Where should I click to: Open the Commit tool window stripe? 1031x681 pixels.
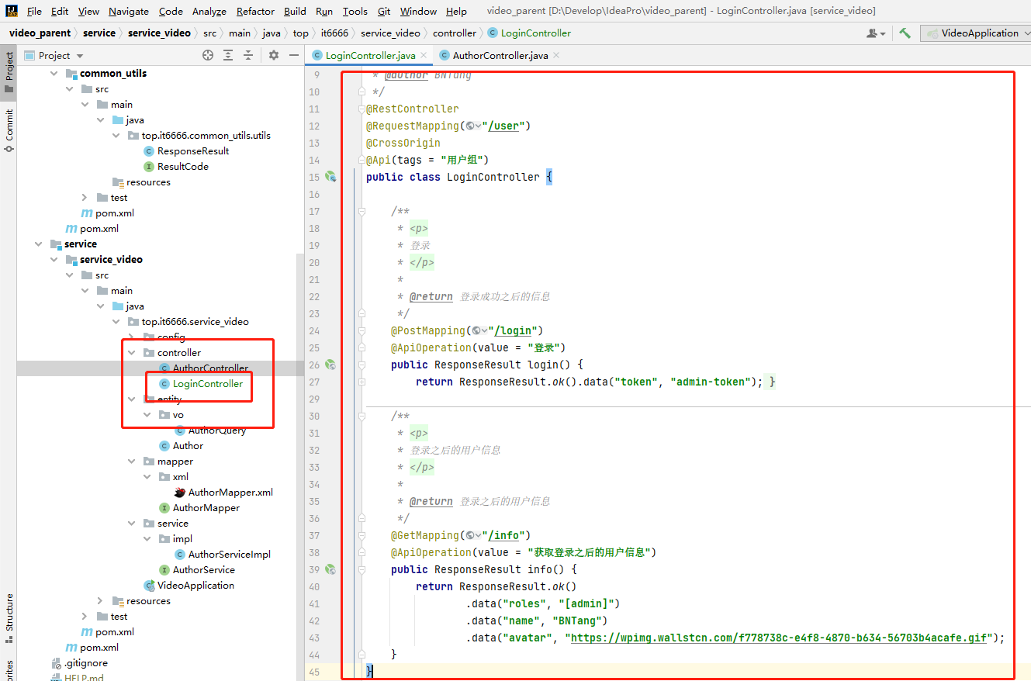(9, 130)
